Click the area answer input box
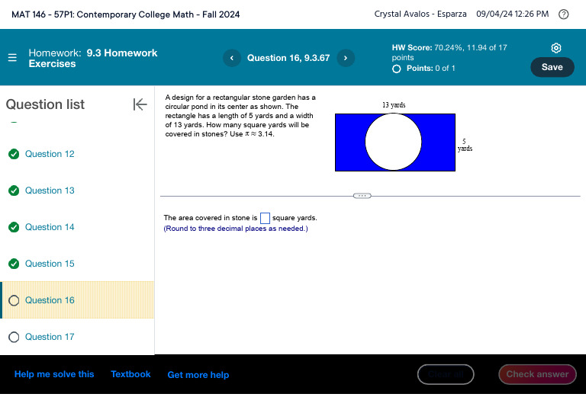Viewport: 586px width, 397px height. tap(265, 218)
